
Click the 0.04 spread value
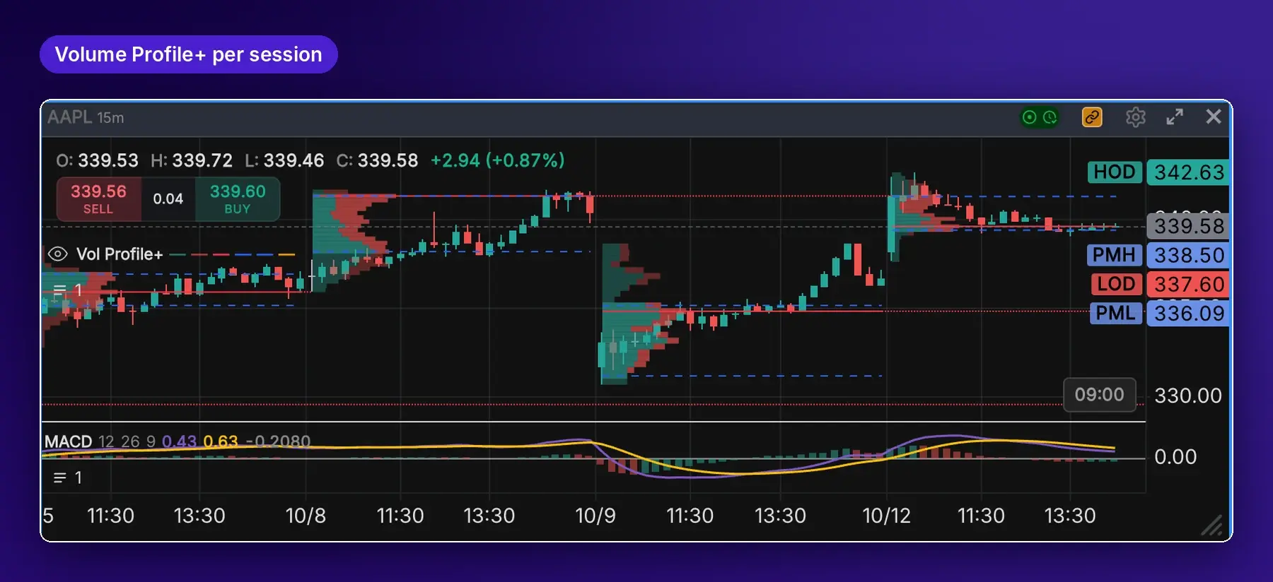coord(168,199)
